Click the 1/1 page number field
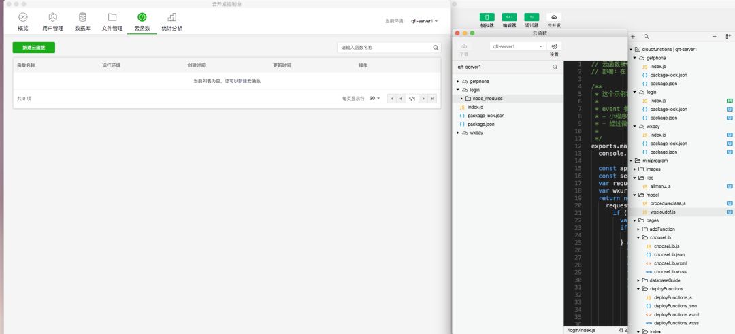Image resolution: width=735 pixels, height=334 pixels. click(412, 99)
